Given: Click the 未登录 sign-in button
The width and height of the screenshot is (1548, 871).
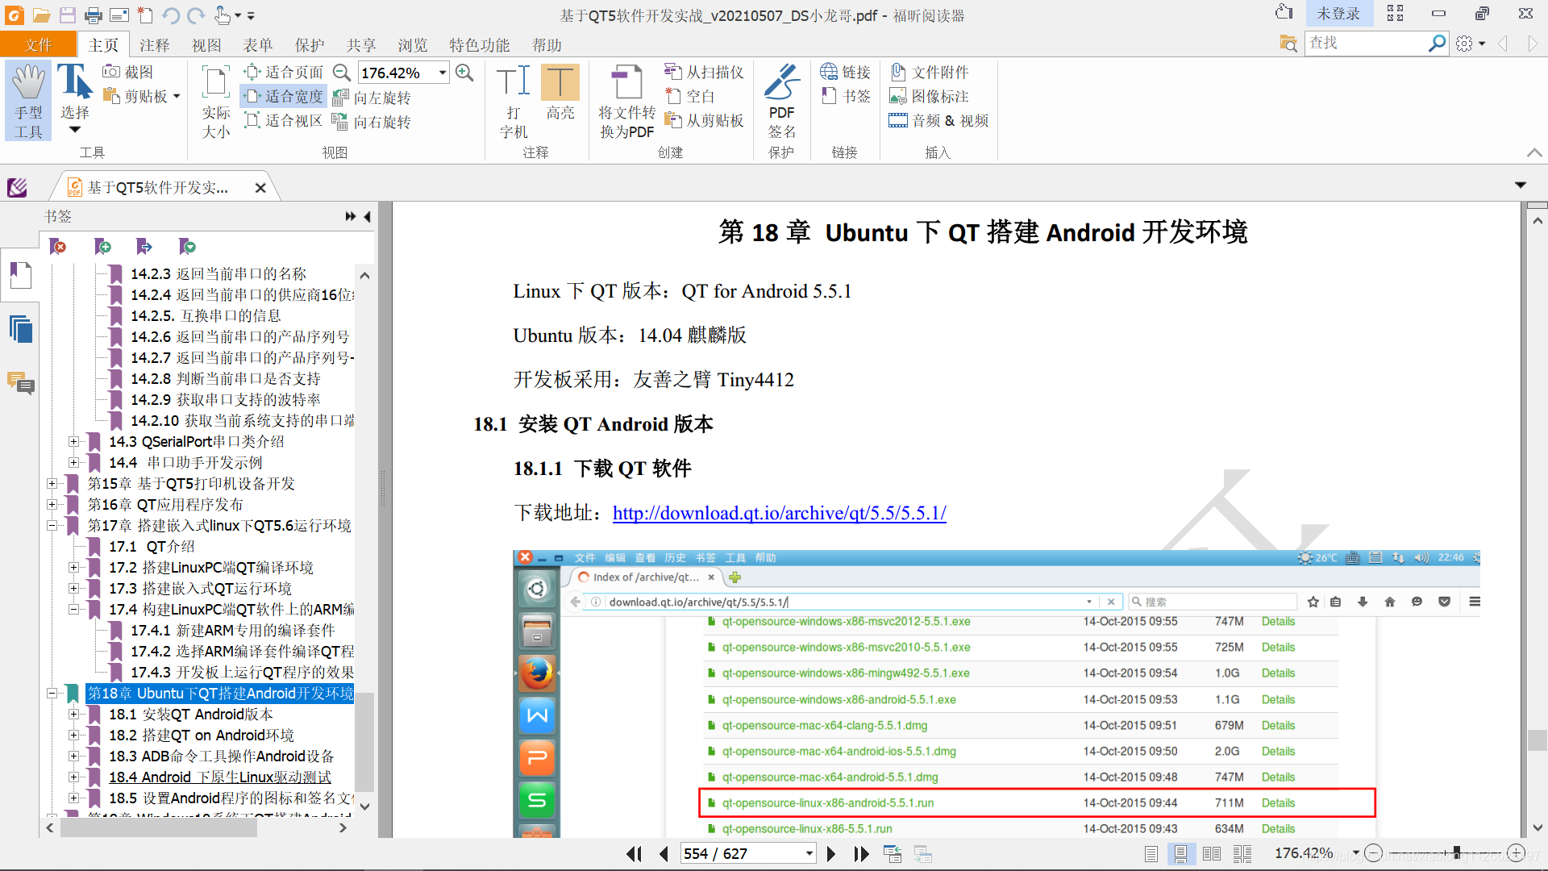Looking at the screenshot, I should [x=1338, y=14].
